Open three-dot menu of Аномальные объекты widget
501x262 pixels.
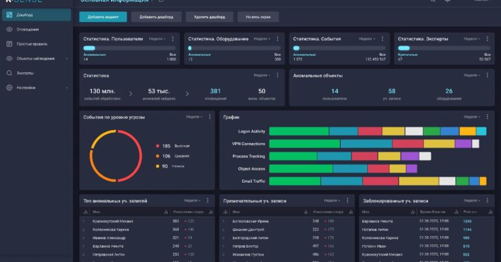pyautogui.click(x=487, y=75)
